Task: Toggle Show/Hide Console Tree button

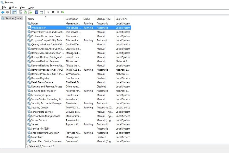Action: pos(14,12)
